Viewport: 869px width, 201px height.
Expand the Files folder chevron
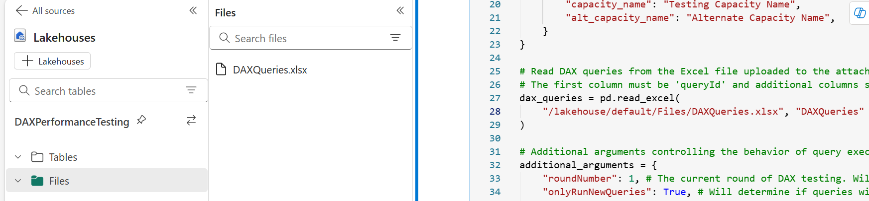[x=18, y=181]
